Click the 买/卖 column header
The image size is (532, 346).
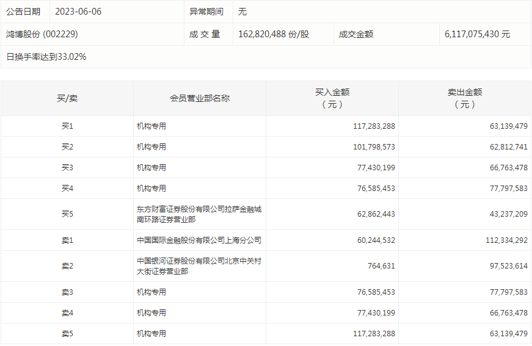(x=67, y=98)
